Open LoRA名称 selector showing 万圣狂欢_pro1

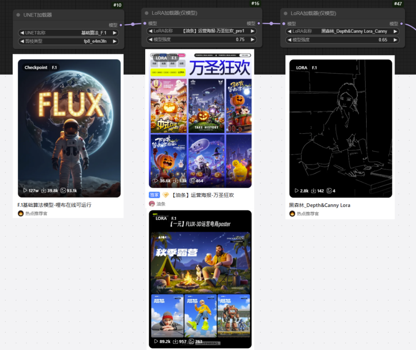click(201, 31)
